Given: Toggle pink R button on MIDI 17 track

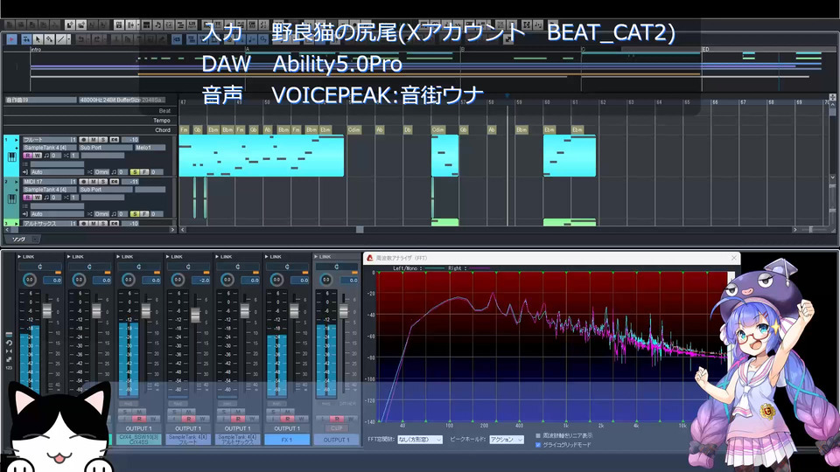Looking at the screenshot, I should 27,198.
